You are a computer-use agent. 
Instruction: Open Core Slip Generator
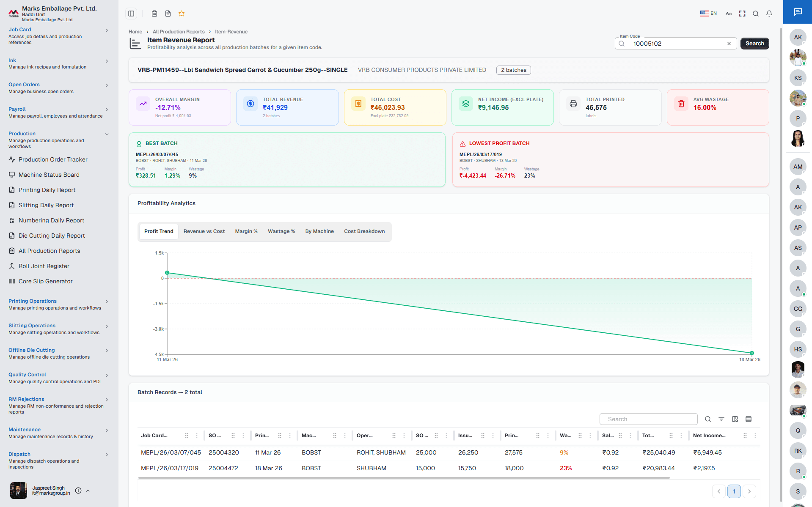click(x=46, y=281)
